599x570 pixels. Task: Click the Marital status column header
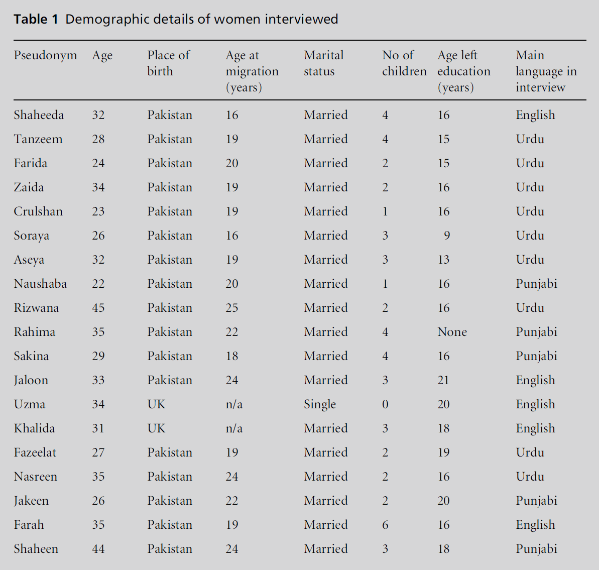(x=324, y=63)
